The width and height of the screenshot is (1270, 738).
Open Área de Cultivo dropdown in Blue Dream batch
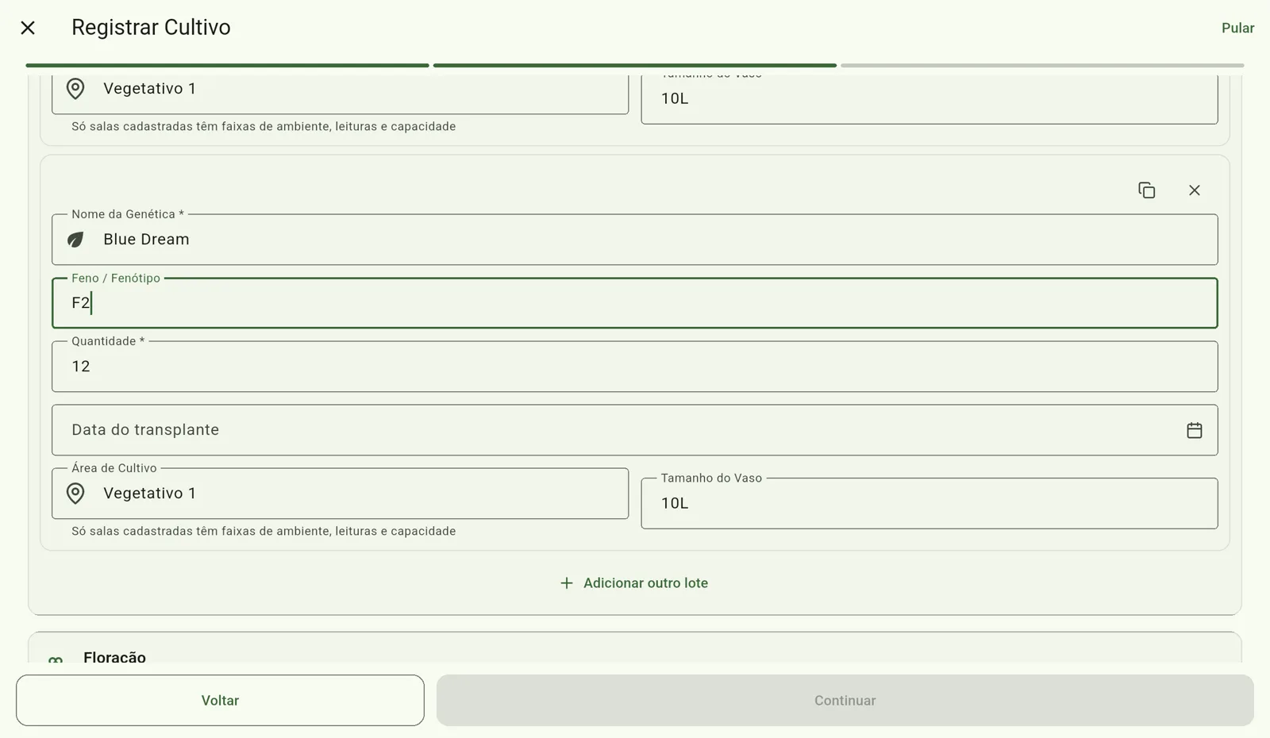tap(340, 494)
